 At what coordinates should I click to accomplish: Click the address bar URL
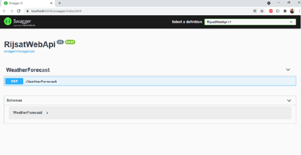(x=56, y=11)
